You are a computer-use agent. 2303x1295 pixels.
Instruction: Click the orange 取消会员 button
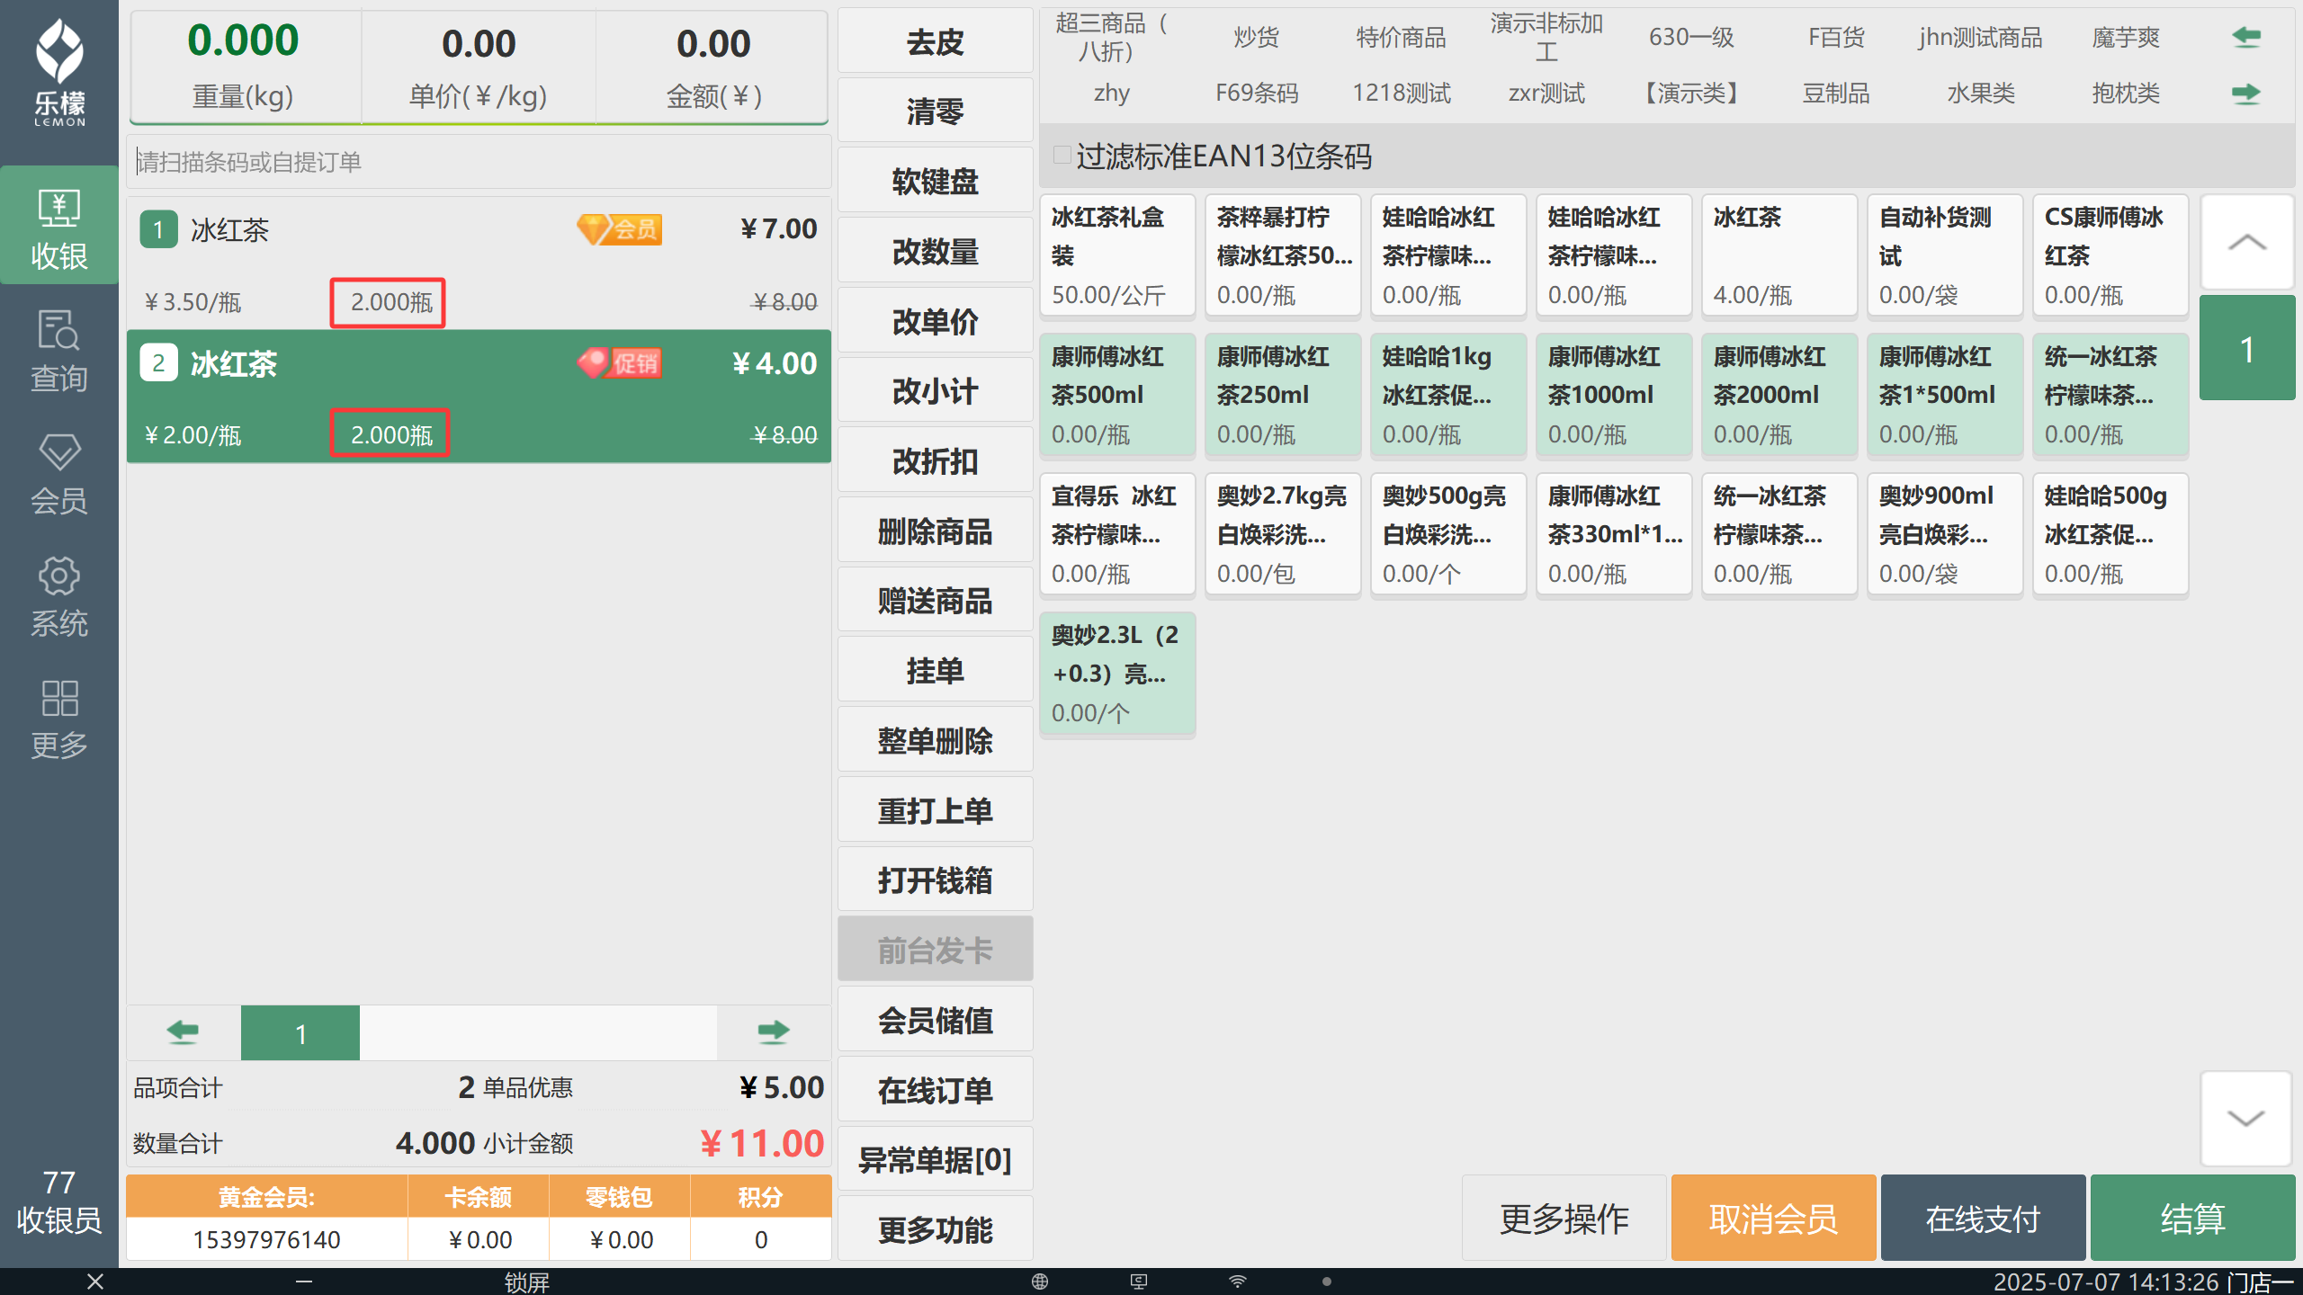pyautogui.click(x=1773, y=1218)
